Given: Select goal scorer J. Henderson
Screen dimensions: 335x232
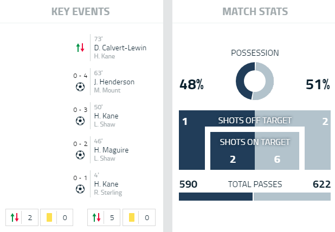Looking at the screenshot, I should tap(114, 82).
